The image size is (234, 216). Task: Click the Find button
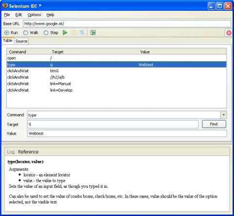pyautogui.click(x=214, y=124)
